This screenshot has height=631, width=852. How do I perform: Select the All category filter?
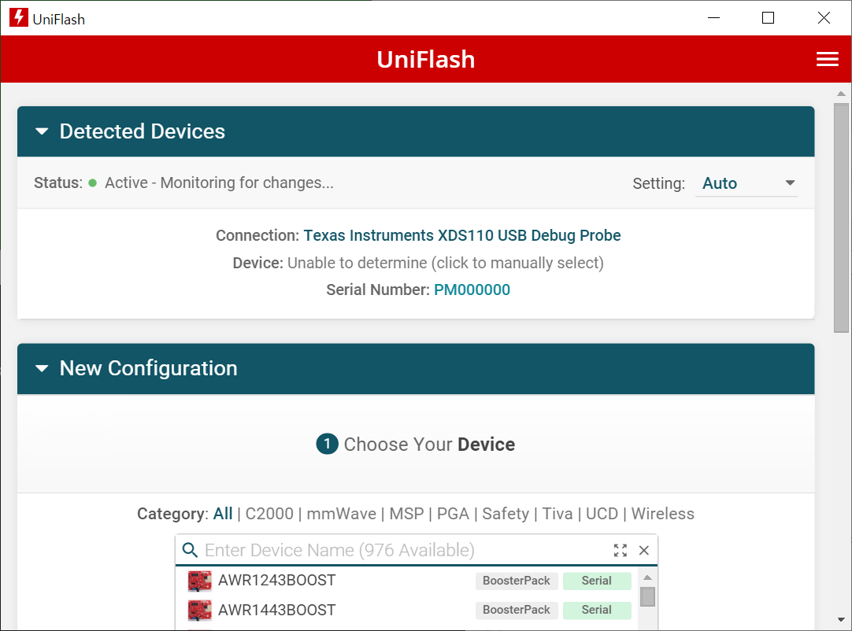[223, 514]
